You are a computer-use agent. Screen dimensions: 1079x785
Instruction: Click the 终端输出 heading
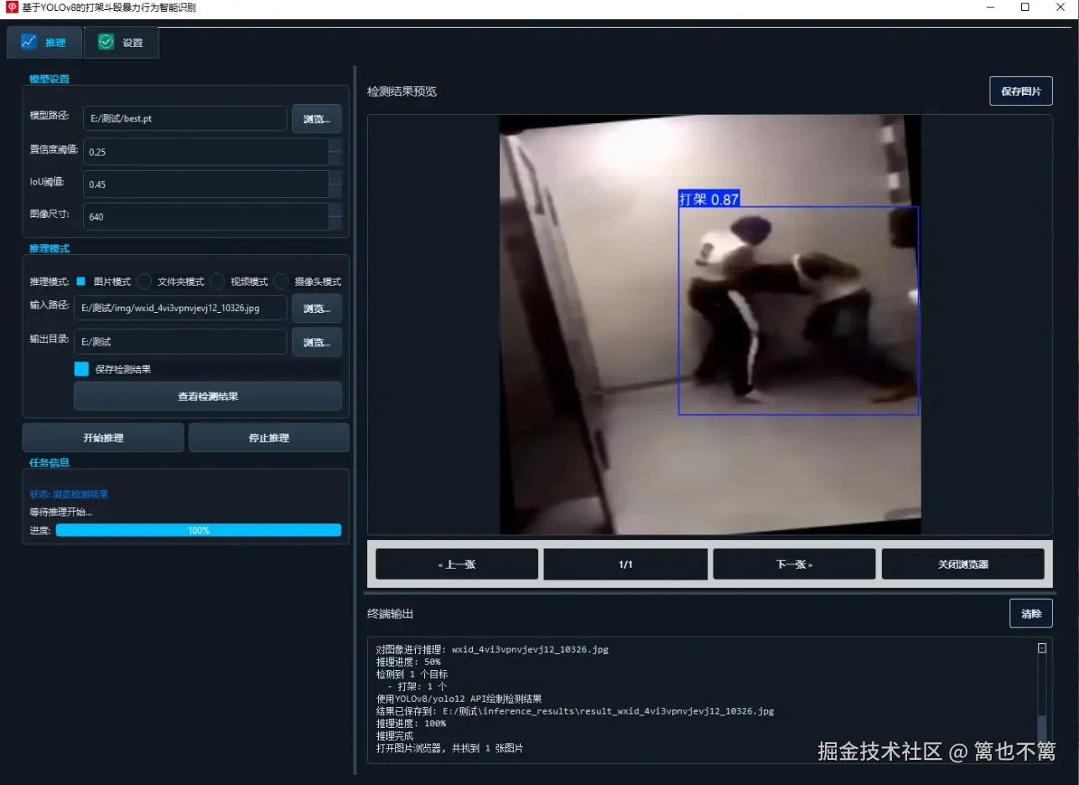[x=390, y=614]
